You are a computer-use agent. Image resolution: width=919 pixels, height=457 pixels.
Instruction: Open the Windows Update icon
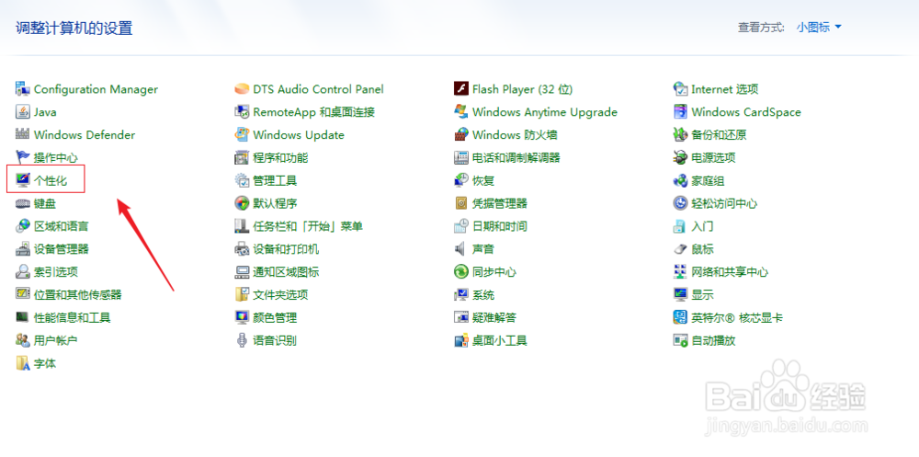pyautogui.click(x=242, y=135)
